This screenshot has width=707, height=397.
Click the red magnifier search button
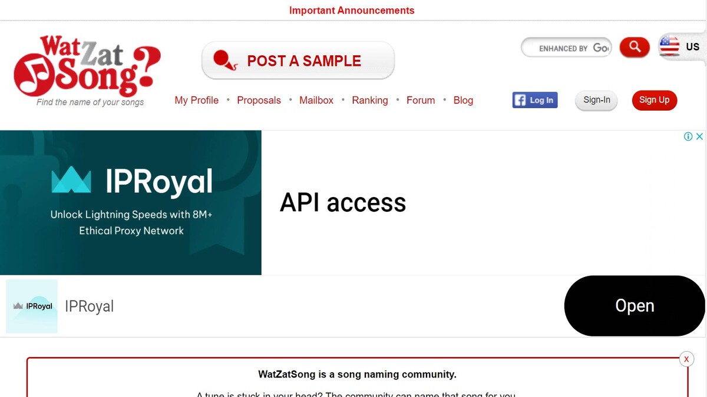coord(635,47)
